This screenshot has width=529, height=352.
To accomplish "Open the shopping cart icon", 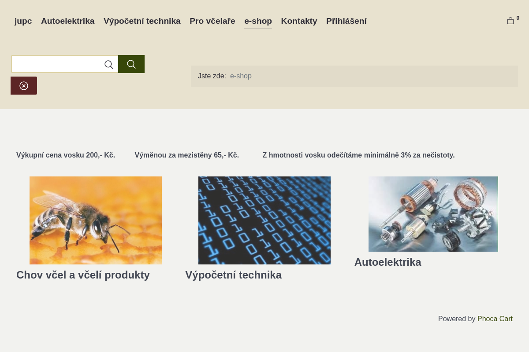I will [510, 21].
